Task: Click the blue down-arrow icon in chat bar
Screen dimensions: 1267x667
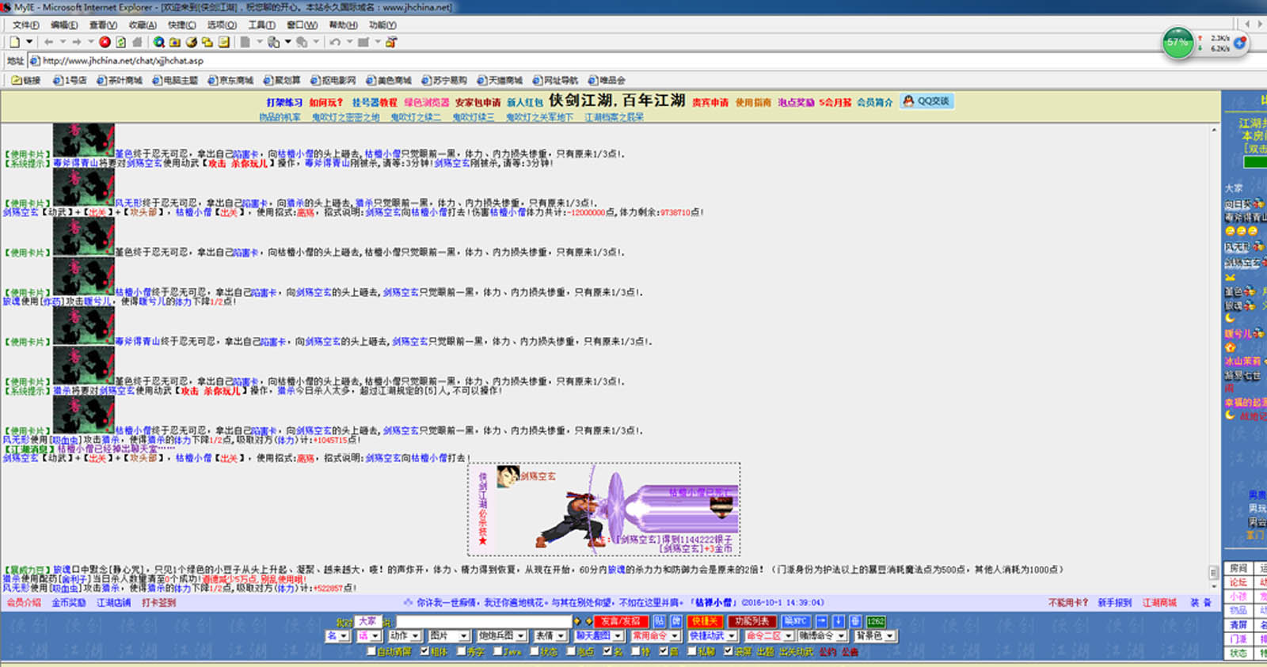Action: 838,621
